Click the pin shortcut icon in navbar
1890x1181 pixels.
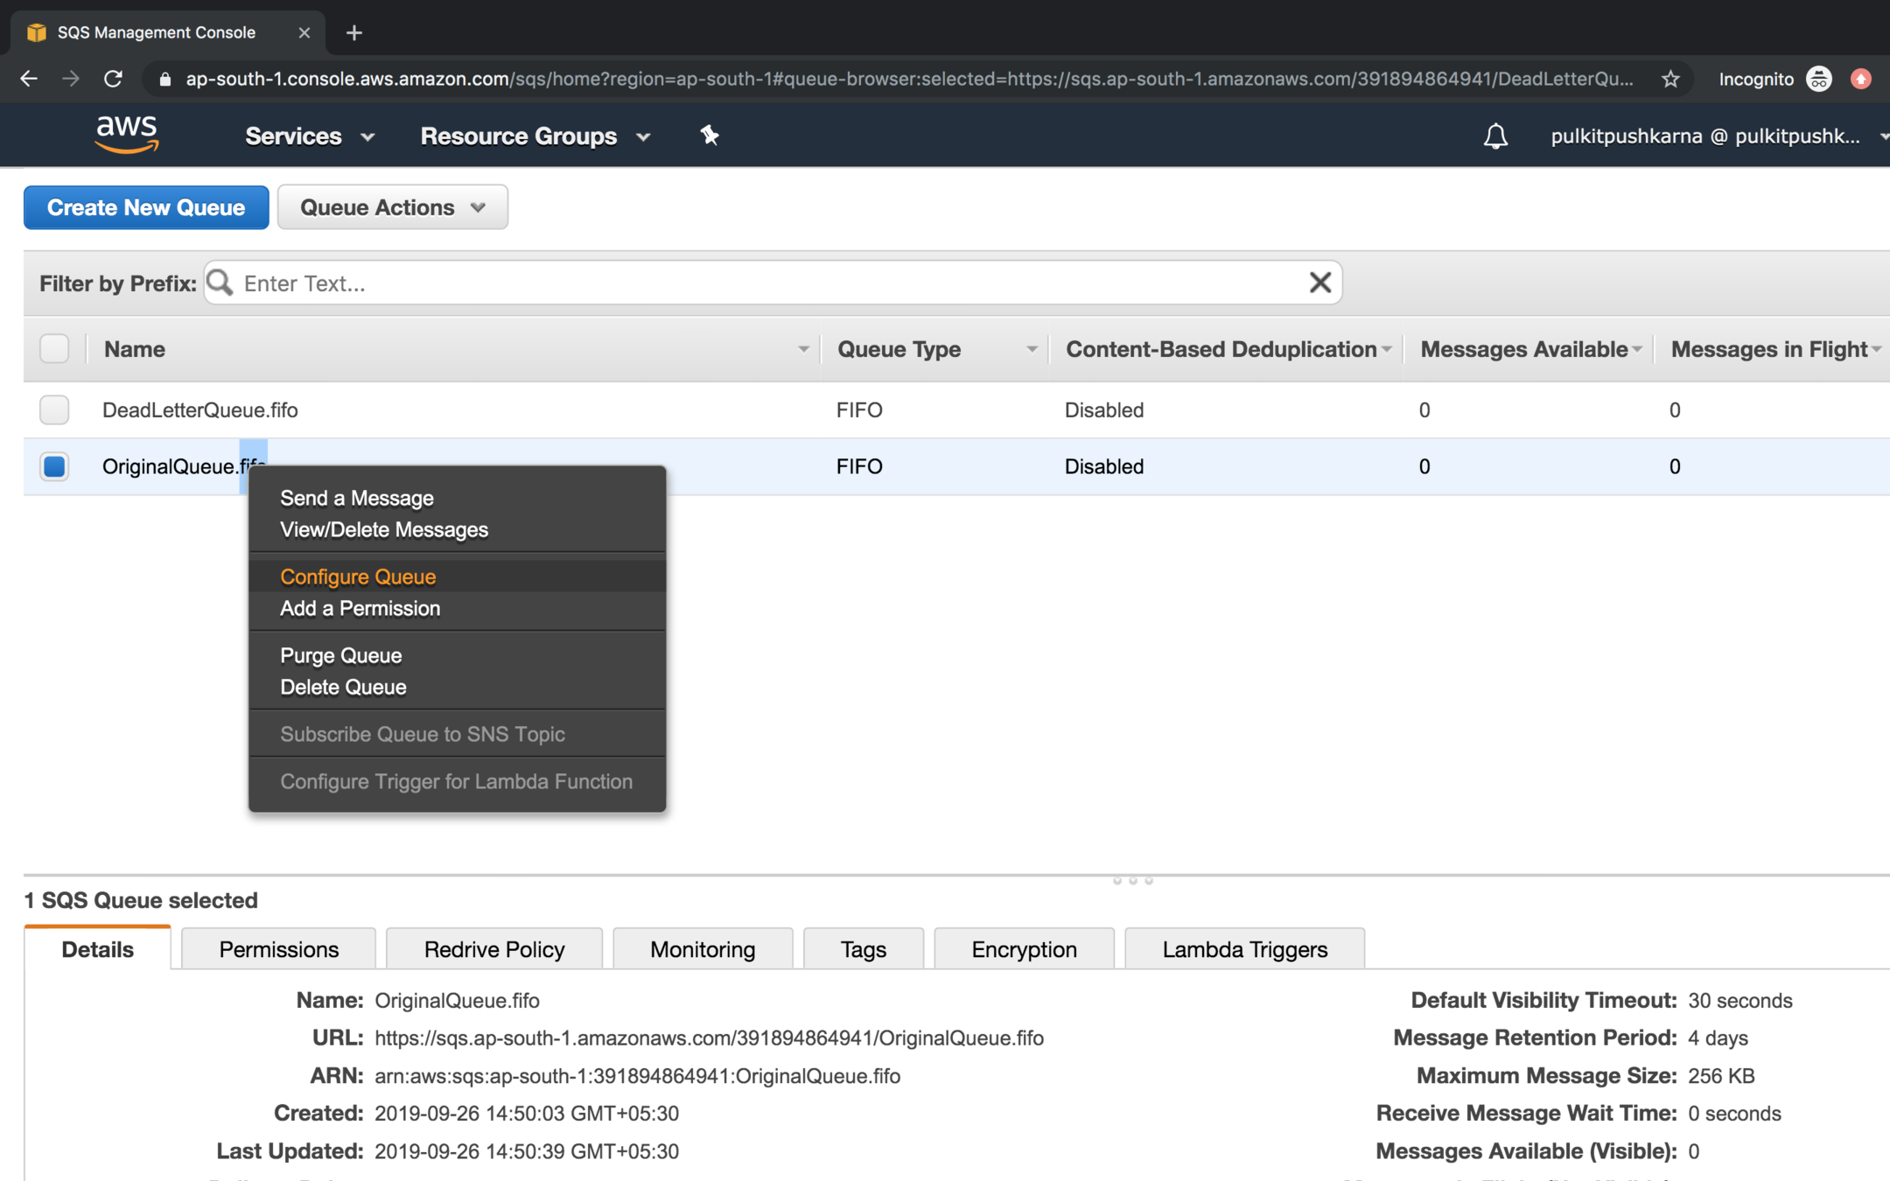pyautogui.click(x=710, y=136)
